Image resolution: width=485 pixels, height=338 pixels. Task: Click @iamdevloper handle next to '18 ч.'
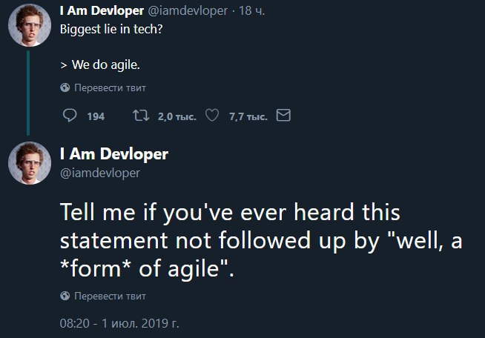(188, 11)
